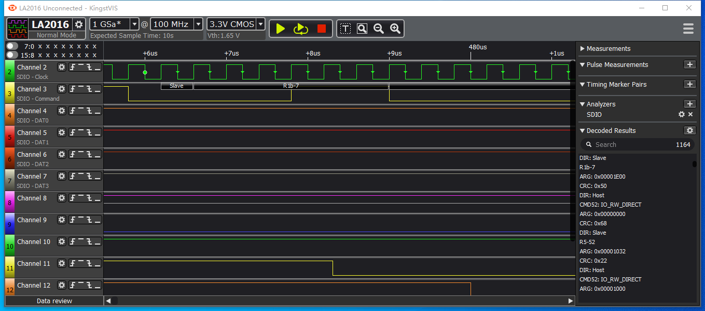Open the 3.3V CMOS voltage threshold dropdown
This screenshot has height=311, width=705.
click(x=260, y=23)
